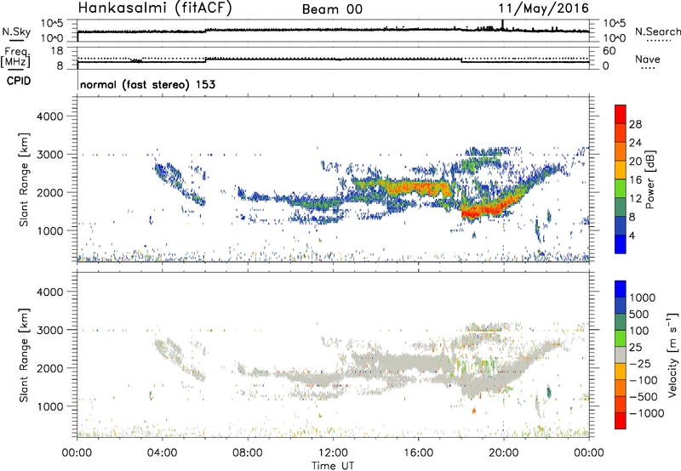Click the Slant Range label of velocity panel
This screenshot has width=681, height=471.
click(24, 355)
